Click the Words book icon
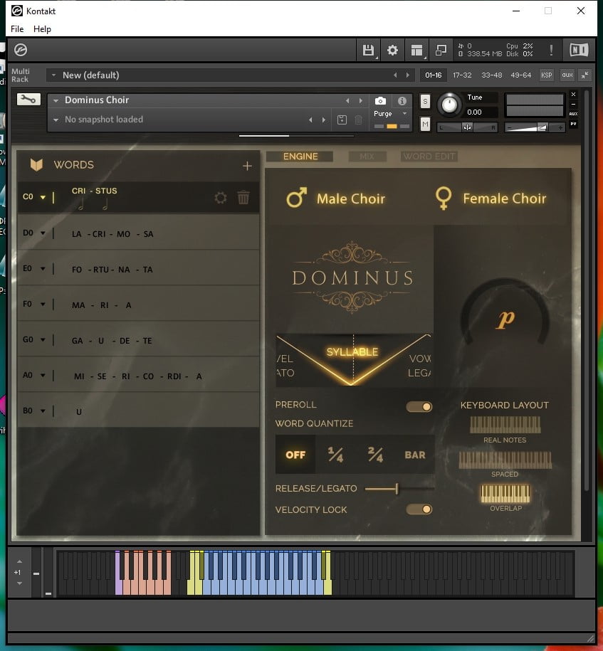The width and height of the screenshot is (603, 651). tap(36, 165)
